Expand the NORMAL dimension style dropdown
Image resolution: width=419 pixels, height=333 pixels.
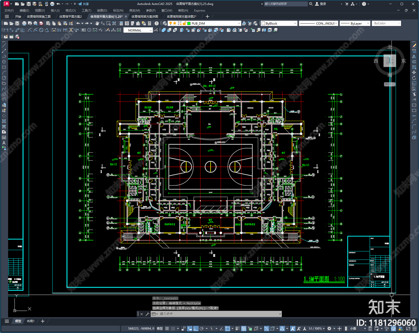151,30
